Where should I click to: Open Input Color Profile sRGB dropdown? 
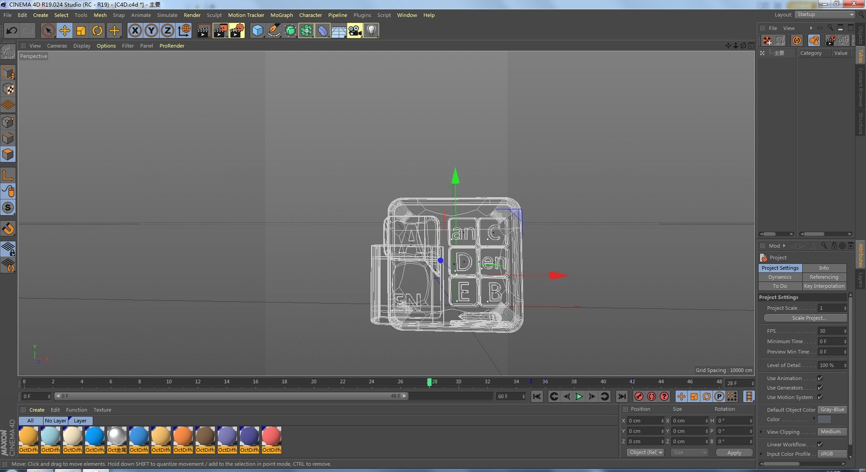[833, 454]
